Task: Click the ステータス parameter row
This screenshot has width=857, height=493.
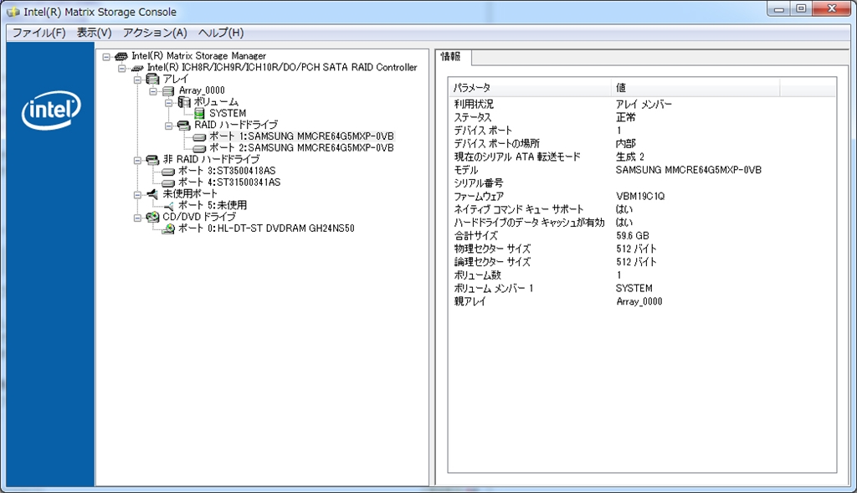Action: [642, 117]
